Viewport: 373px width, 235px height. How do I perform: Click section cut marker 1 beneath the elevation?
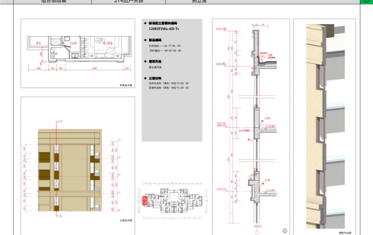[61, 215]
